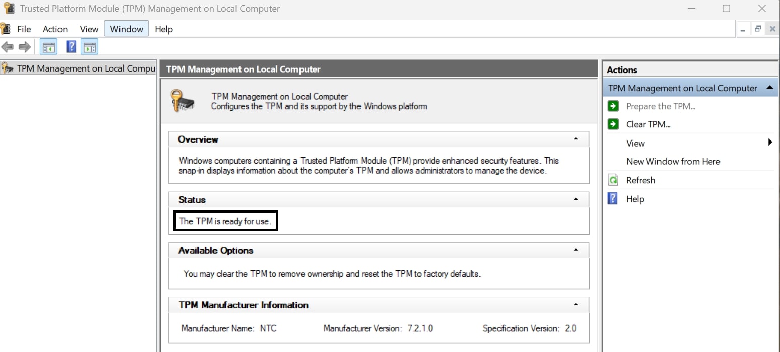Image resolution: width=780 pixels, height=352 pixels.
Task: Open the Action menu
Action: 55,29
